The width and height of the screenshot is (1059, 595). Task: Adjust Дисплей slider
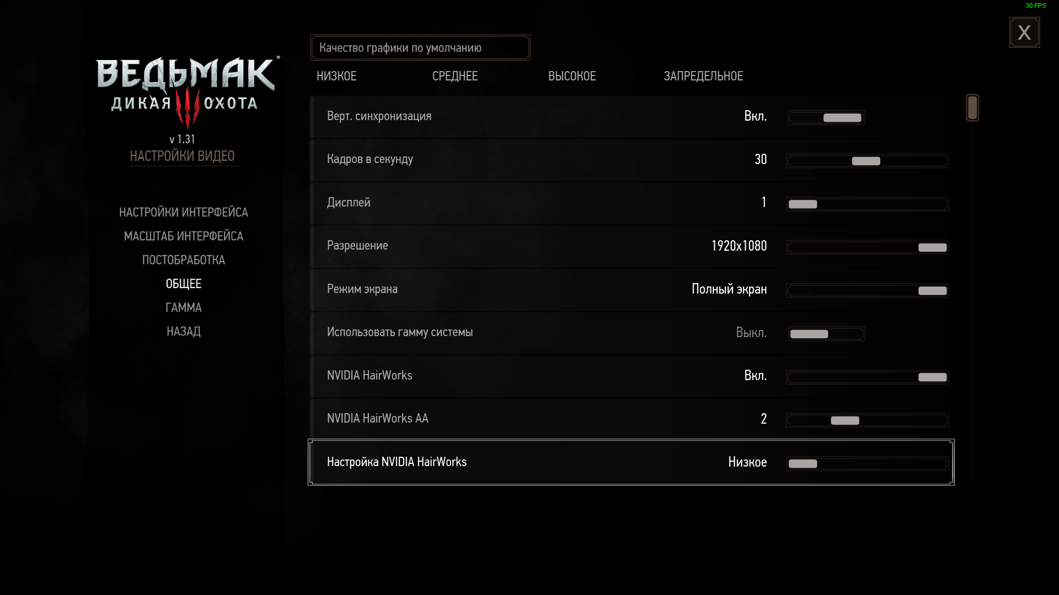tap(868, 204)
